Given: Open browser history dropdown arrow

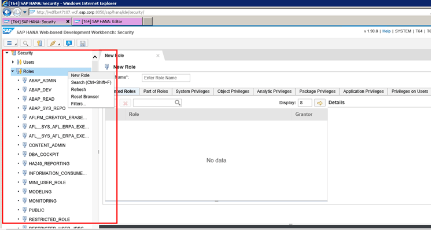Looking at the screenshot, I should point(25,12).
